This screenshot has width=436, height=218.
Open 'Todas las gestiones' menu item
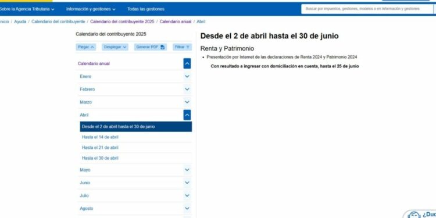click(x=146, y=9)
